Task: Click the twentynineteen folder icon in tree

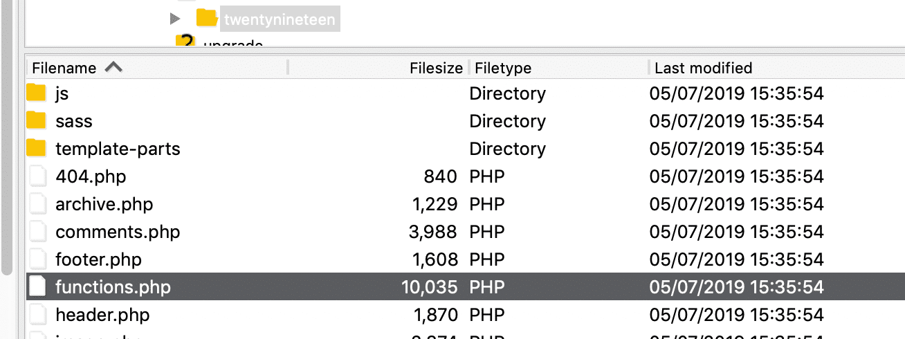Action: coord(206,19)
